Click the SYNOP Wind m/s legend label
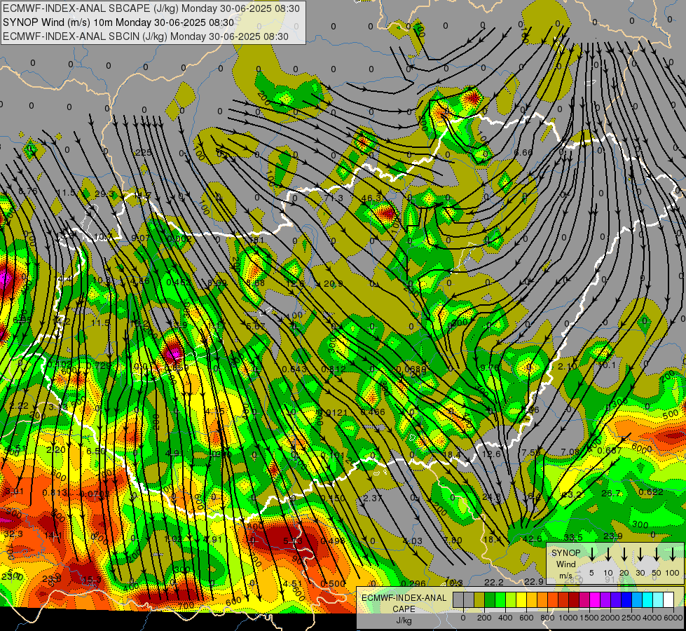Screen dimensions: 686x631 point(565,564)
